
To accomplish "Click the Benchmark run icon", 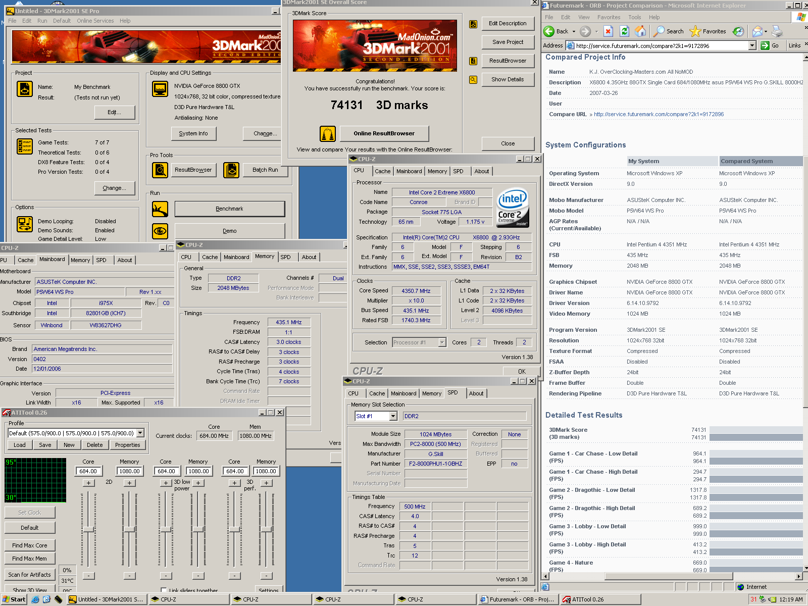I will (160, 209).
